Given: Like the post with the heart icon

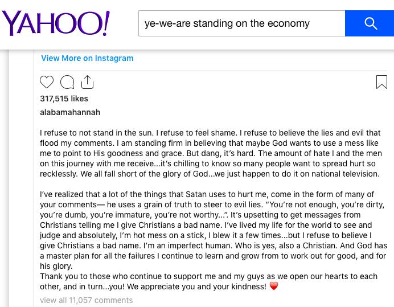Looking at the screenshot, I should tap(47, 82).
